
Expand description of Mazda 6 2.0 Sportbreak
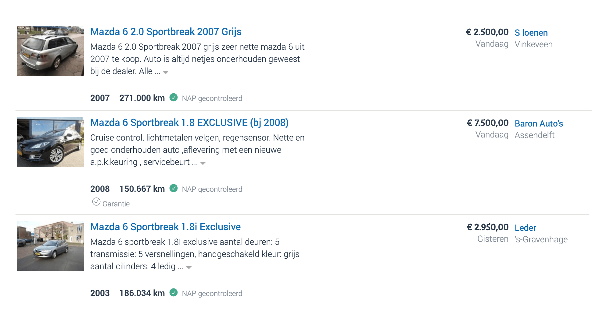point(166,72)
